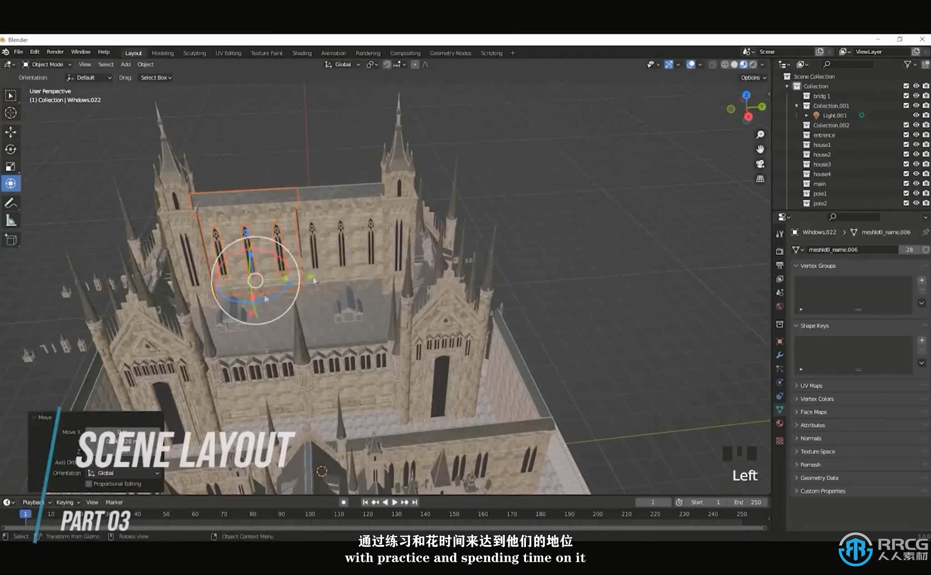Collapse the Vertex Groups panel
Screen dimensions: 931x575
pos(817,266)
